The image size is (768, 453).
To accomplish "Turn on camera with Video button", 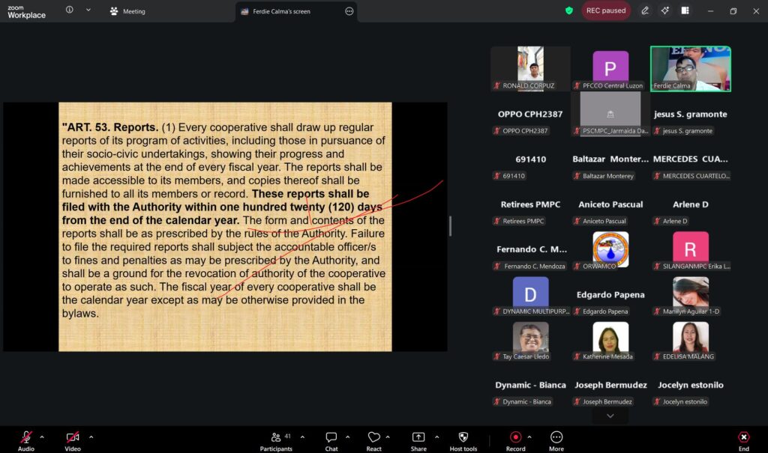I will (73, 438).
